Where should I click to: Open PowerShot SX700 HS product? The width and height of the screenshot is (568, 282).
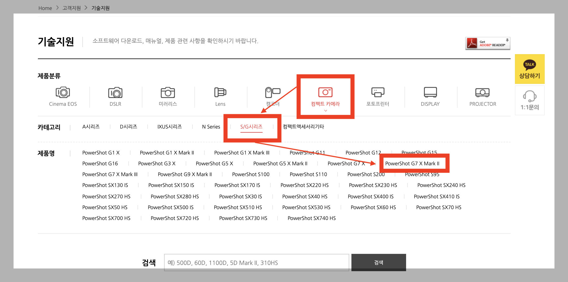[x=106, y=218]
